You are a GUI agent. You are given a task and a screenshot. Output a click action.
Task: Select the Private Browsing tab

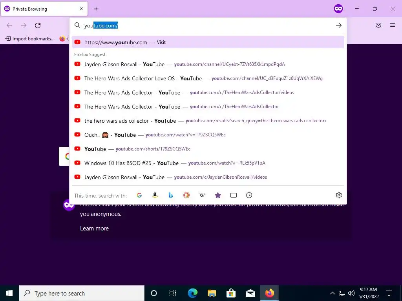click(44, 9)
